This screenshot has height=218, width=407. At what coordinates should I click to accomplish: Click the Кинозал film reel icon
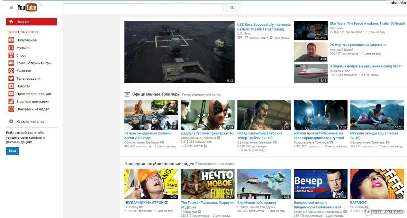click(x=11, y=71)
